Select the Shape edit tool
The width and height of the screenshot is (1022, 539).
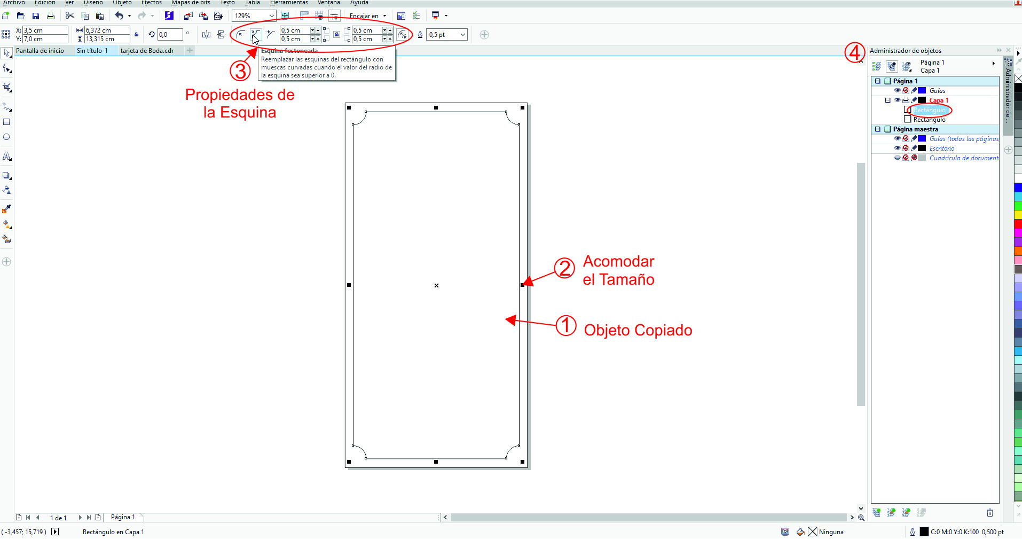pos(6,69)
